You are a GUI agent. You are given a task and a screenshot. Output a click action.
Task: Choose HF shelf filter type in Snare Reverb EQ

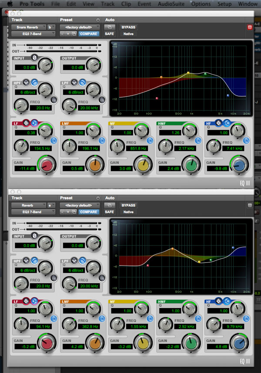pos(227,123)
